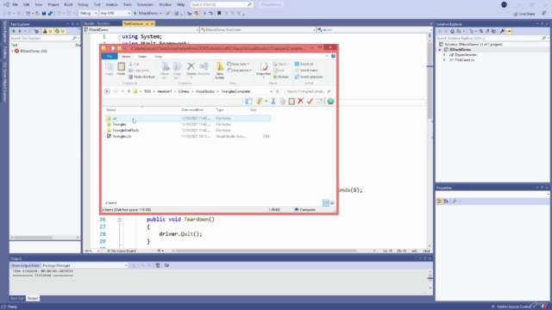
Task: Toggle passed tests filter in Test Explorer
Action: pyautogui.click(x=60, y=31)
